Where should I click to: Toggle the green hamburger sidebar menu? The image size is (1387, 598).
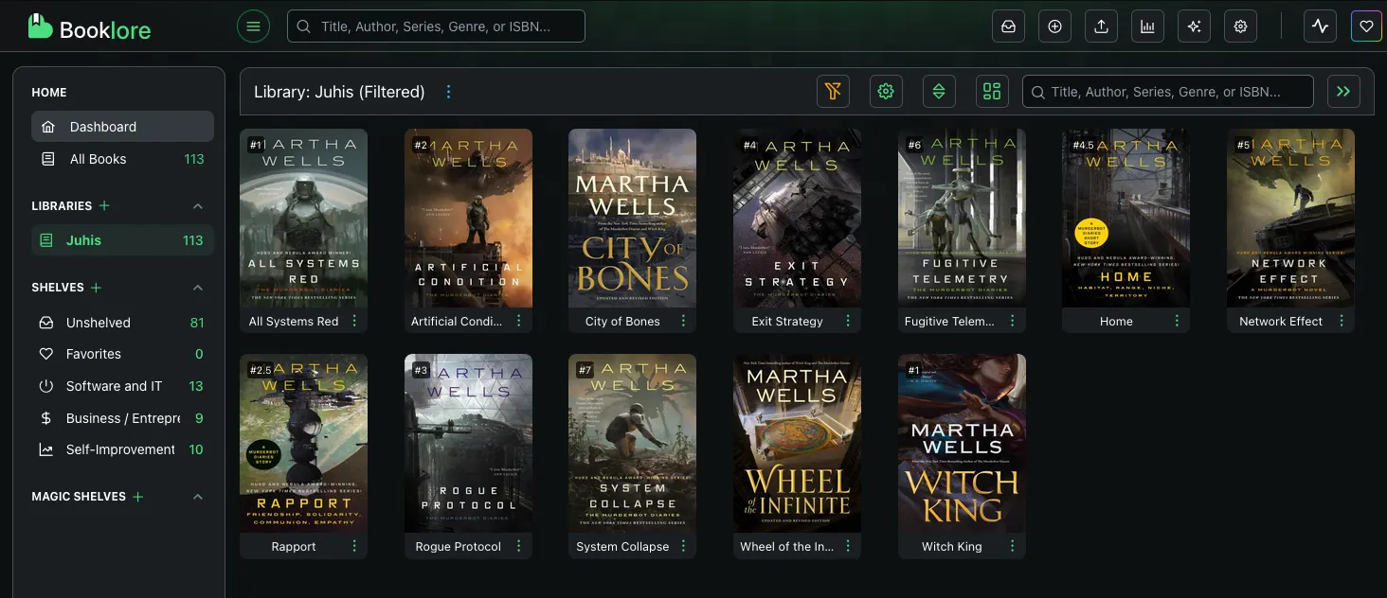tap(253, 26)
